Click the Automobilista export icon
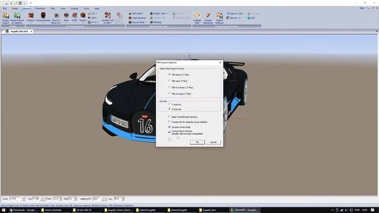 43,18
